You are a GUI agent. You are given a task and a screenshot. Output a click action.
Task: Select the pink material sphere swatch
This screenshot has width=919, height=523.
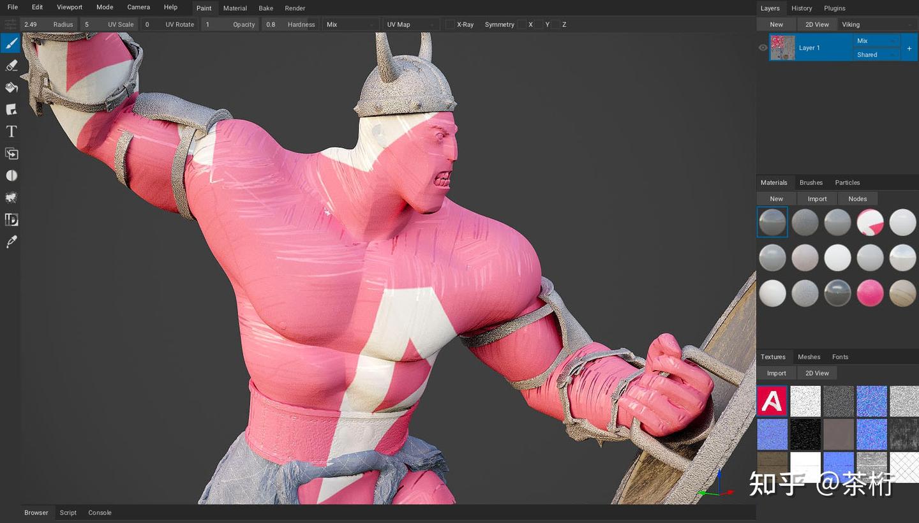[x=870, y=293]
